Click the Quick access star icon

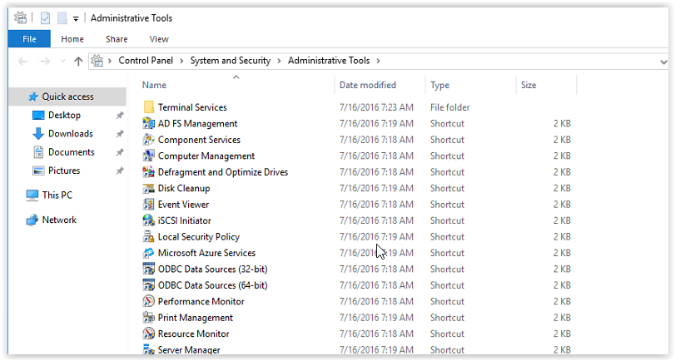(x=33, y=96)
